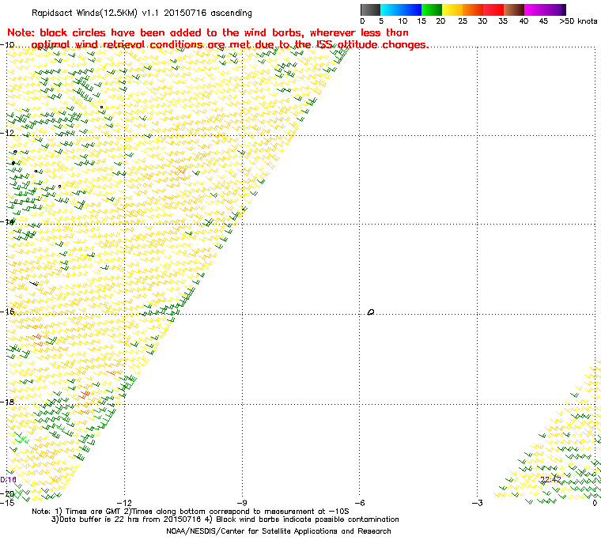Click the brown 35-40 knots color segment

click(x=514, y=9)
